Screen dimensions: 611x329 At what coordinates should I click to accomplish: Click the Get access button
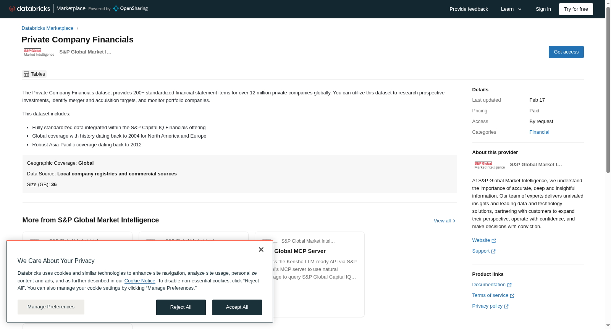(x=566, y=52)
